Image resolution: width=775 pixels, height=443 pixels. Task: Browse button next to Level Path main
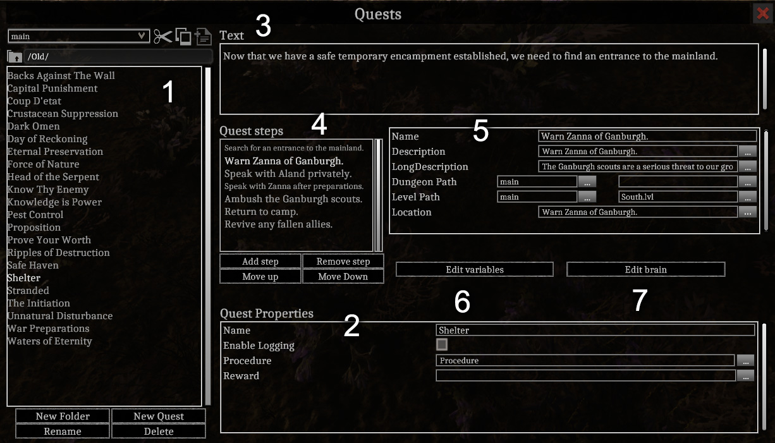click(587, 197)
